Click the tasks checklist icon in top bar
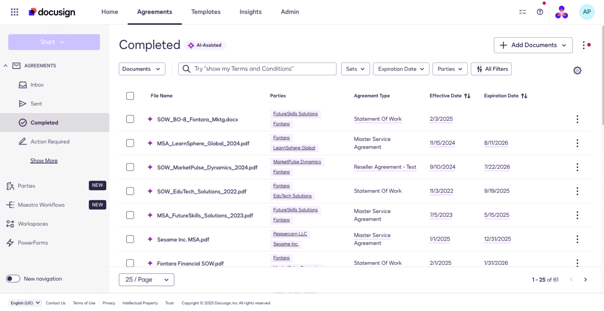This screenshot has height=311, width=604. point(522,12)
